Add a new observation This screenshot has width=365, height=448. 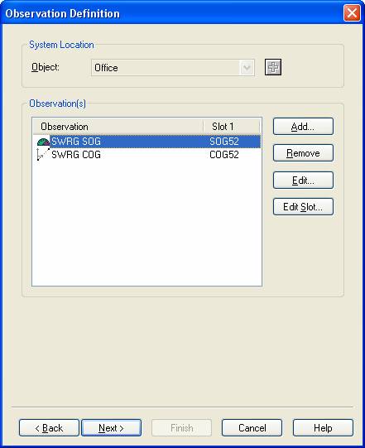(x=303, y=127)
